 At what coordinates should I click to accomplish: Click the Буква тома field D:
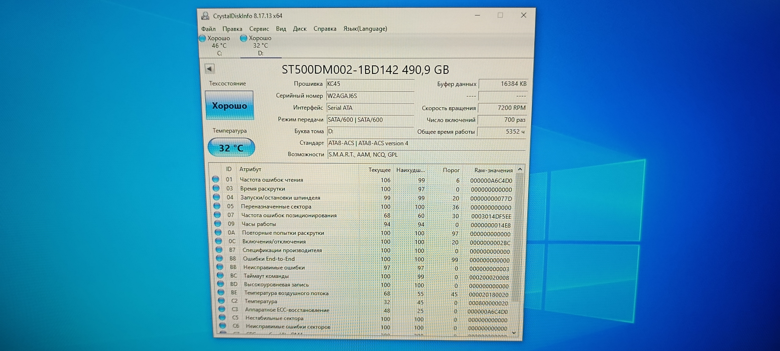pyautogui.click(x=370, y=131)
